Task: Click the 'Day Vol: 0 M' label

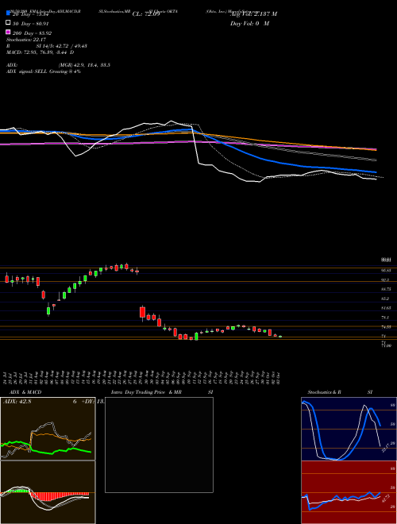Action: 249,23
